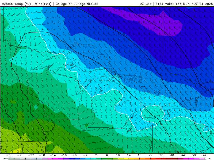Click the 10 legend label

[x=118, y=155]
